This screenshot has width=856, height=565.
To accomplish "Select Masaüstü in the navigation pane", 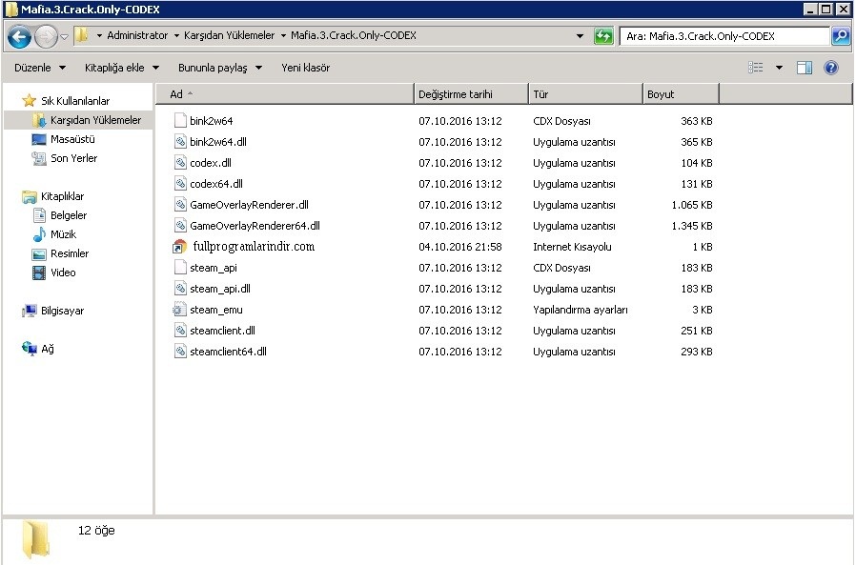I will click(72, 139).
